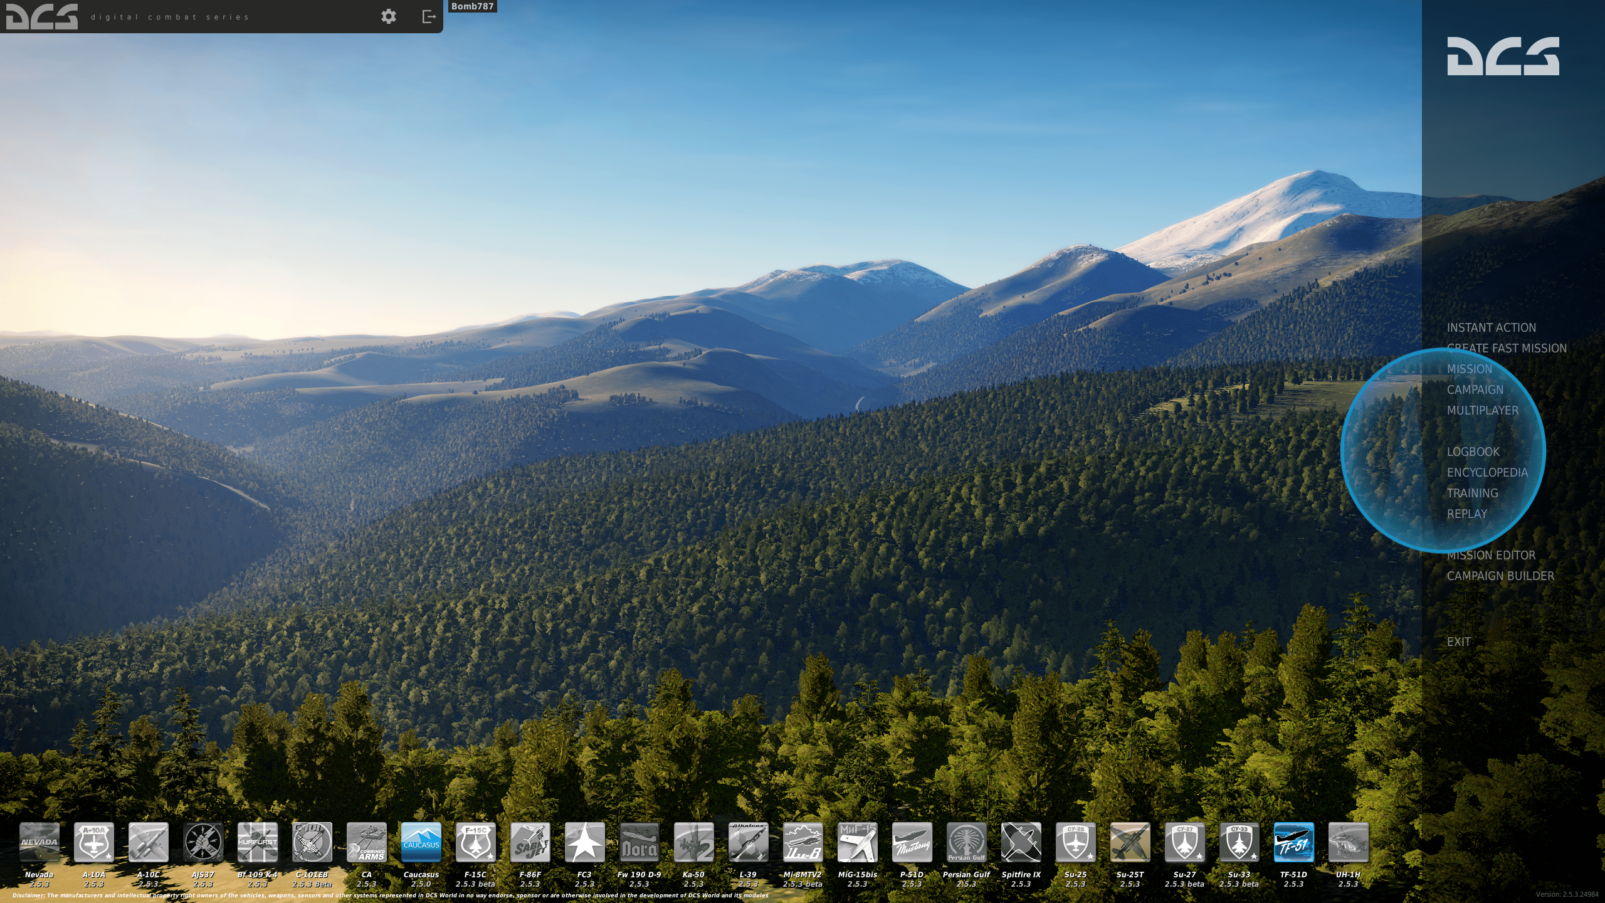
Task: Click the Spitfire IX module icon
Action: click(1021, 842)
